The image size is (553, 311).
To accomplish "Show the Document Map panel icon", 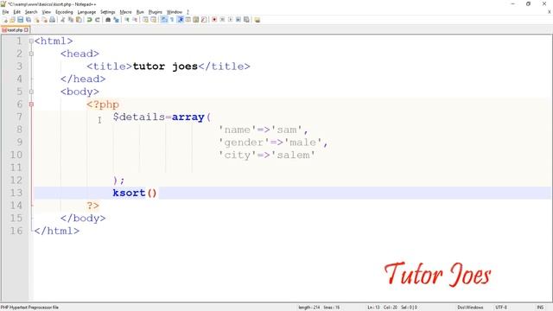I will pyautogui.click(x=196, y=20).
